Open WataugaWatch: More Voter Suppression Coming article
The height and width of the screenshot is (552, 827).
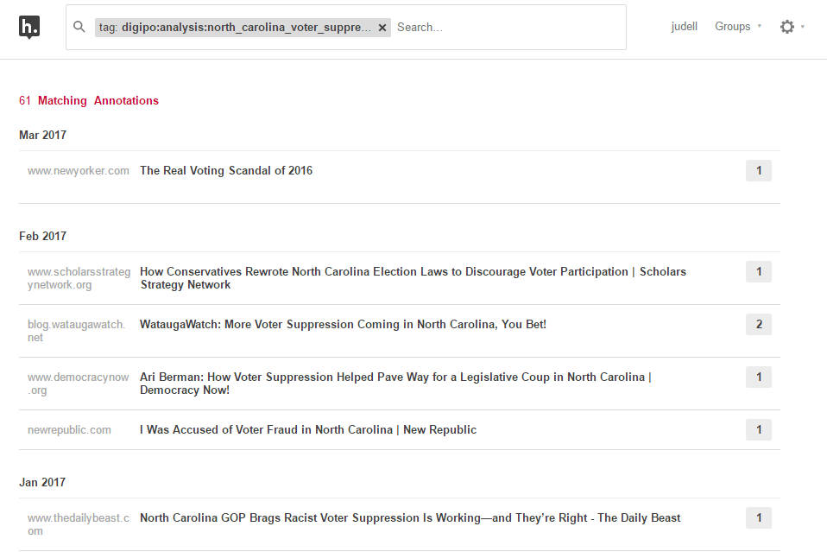coord(343,325)
